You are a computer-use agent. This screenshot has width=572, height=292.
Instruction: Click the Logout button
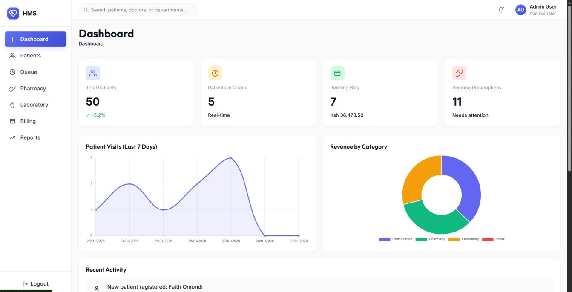pyautogui.click(x=36, y=284)
